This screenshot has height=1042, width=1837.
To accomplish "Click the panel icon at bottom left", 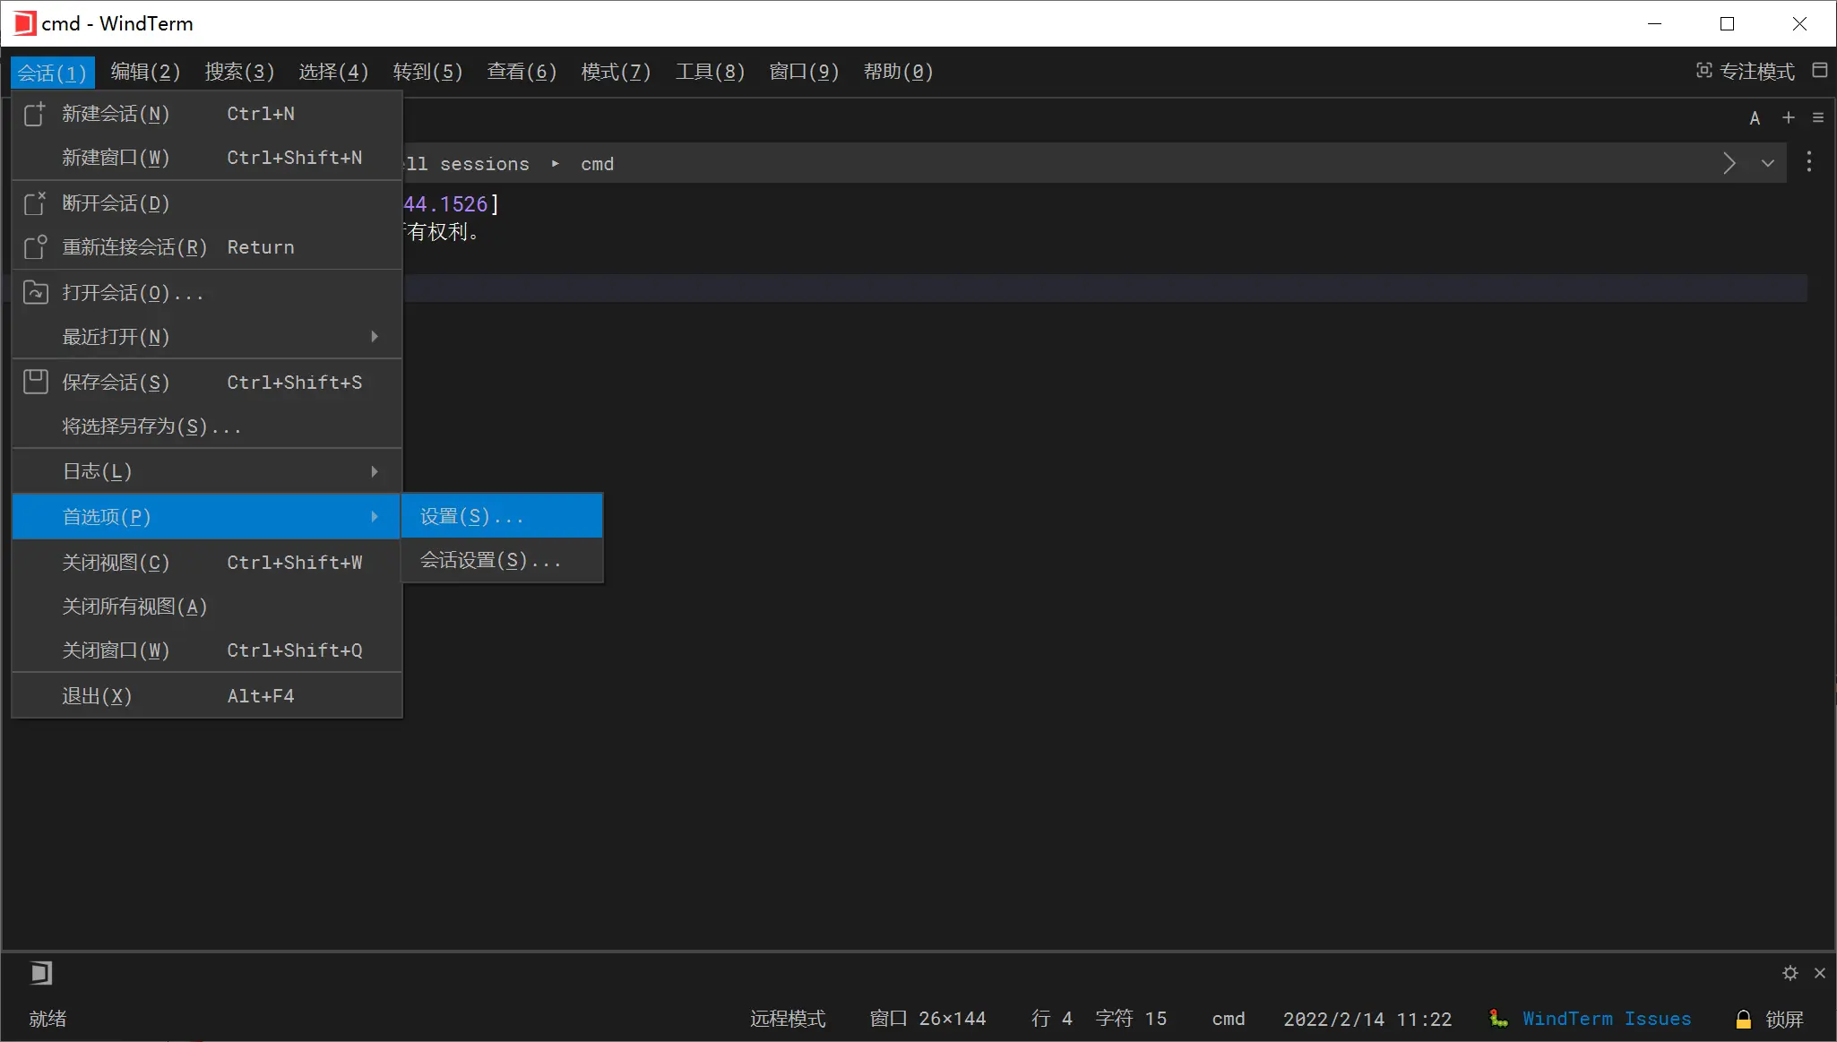I will point(40,972).
